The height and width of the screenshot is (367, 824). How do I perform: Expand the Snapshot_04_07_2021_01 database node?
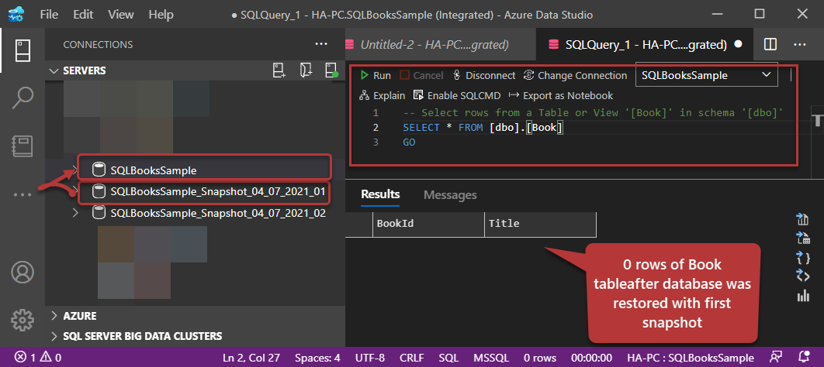click(75, 192)
